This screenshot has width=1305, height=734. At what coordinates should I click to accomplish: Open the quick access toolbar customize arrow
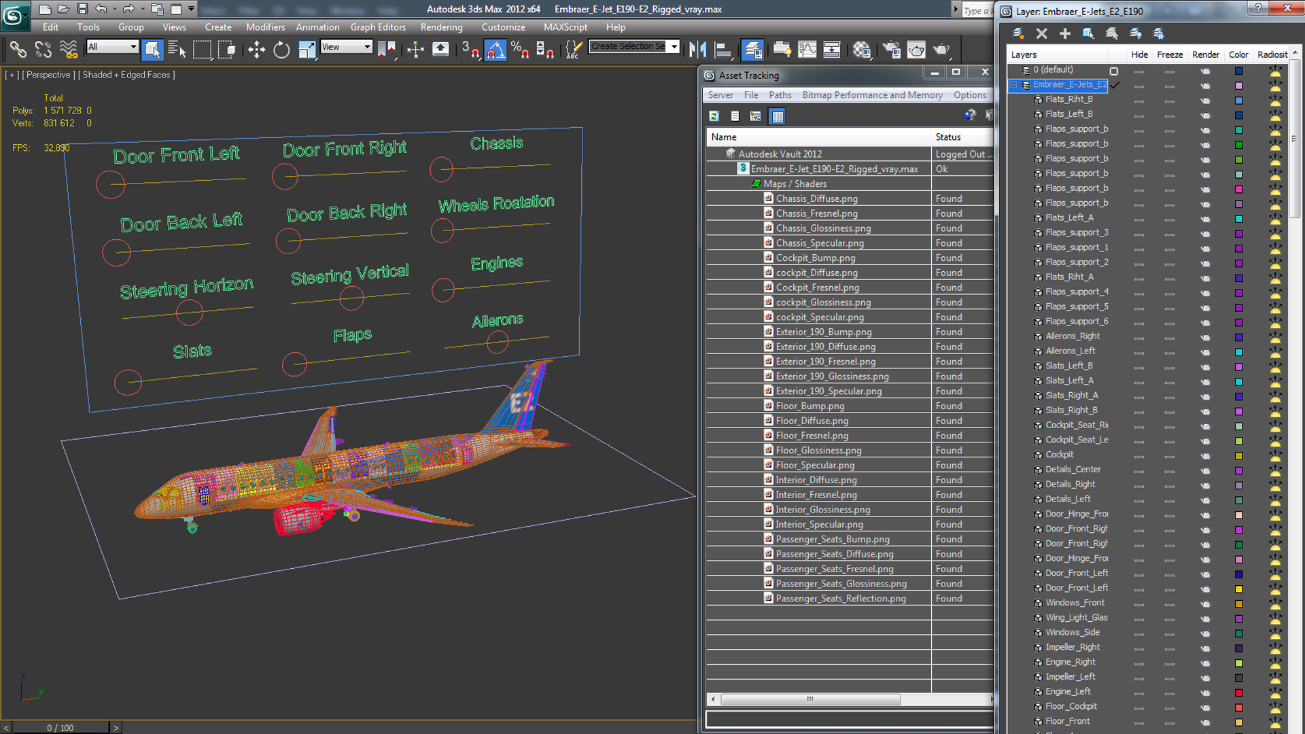coord(191,9)
